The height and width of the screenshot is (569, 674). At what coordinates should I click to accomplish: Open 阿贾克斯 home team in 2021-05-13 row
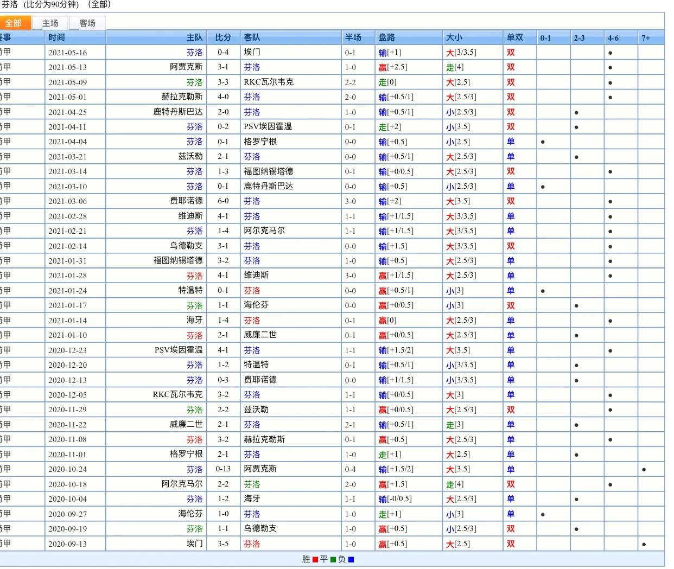pyautogui.click(x=186, y=67)
